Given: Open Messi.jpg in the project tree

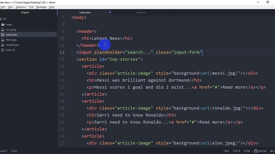Looking at the screenshot, I should point(11,40).
